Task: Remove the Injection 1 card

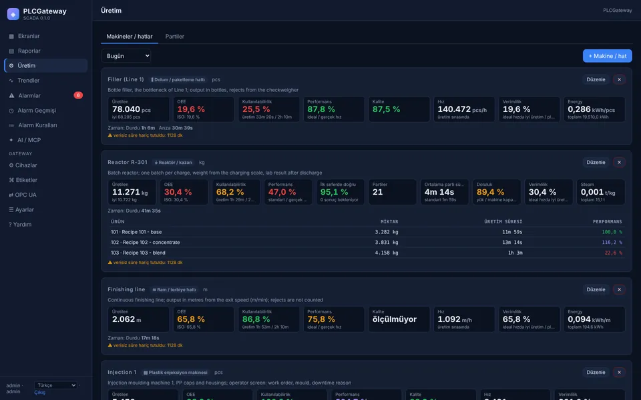Action: (619, 372)
